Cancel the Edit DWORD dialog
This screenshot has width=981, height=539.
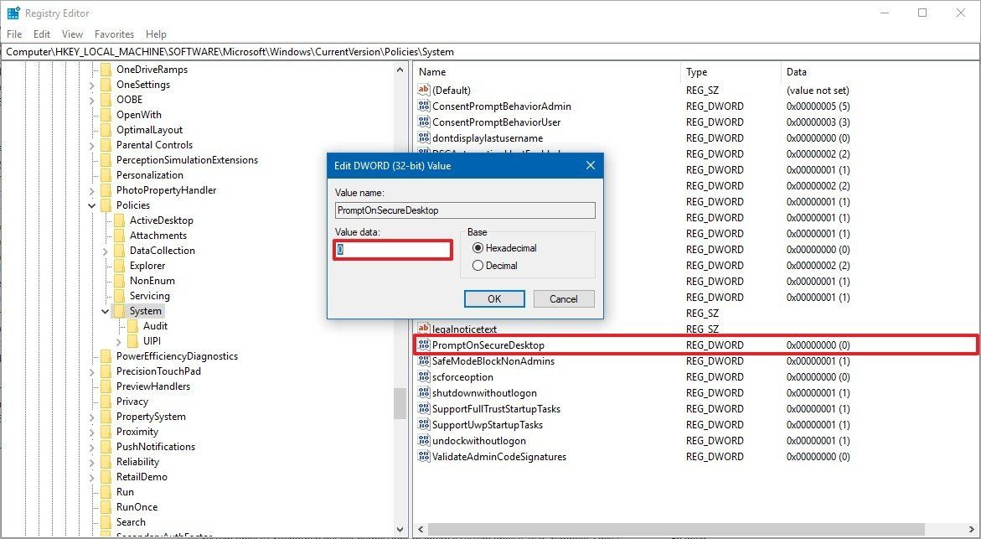(x=564, y=298)
